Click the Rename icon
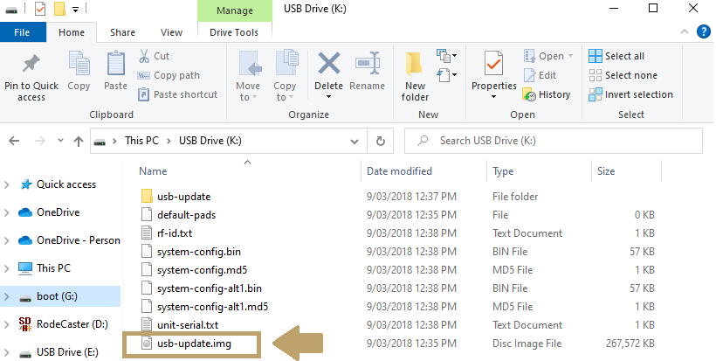 (368, 63)
